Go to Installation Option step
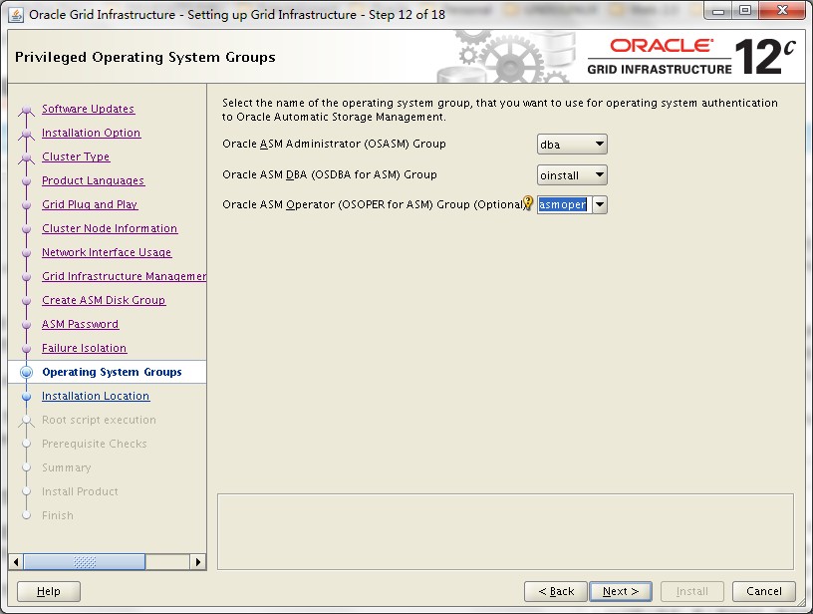This screenshot has height=614, width=813. 92,133
